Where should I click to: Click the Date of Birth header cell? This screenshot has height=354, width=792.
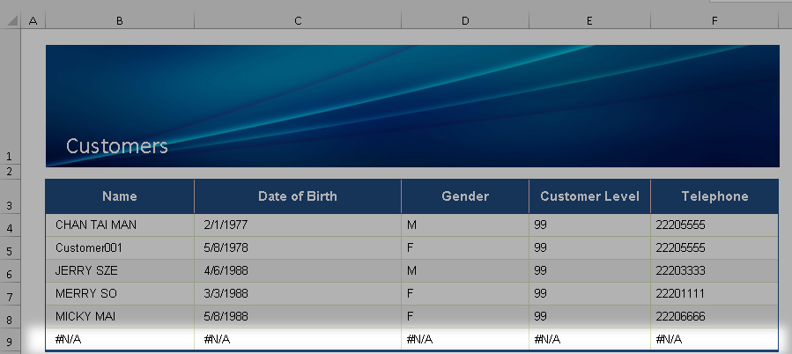tap(297, 196)
